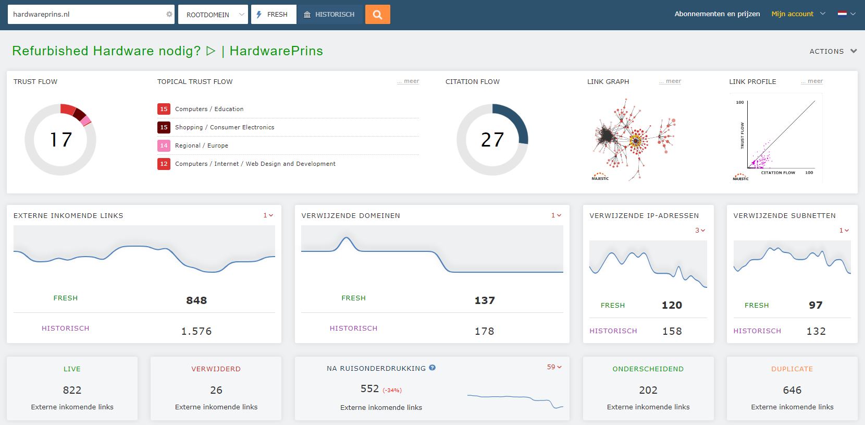Click the red 12 Web Design badge
Screen dimensions: 865x425
point(164,164)
